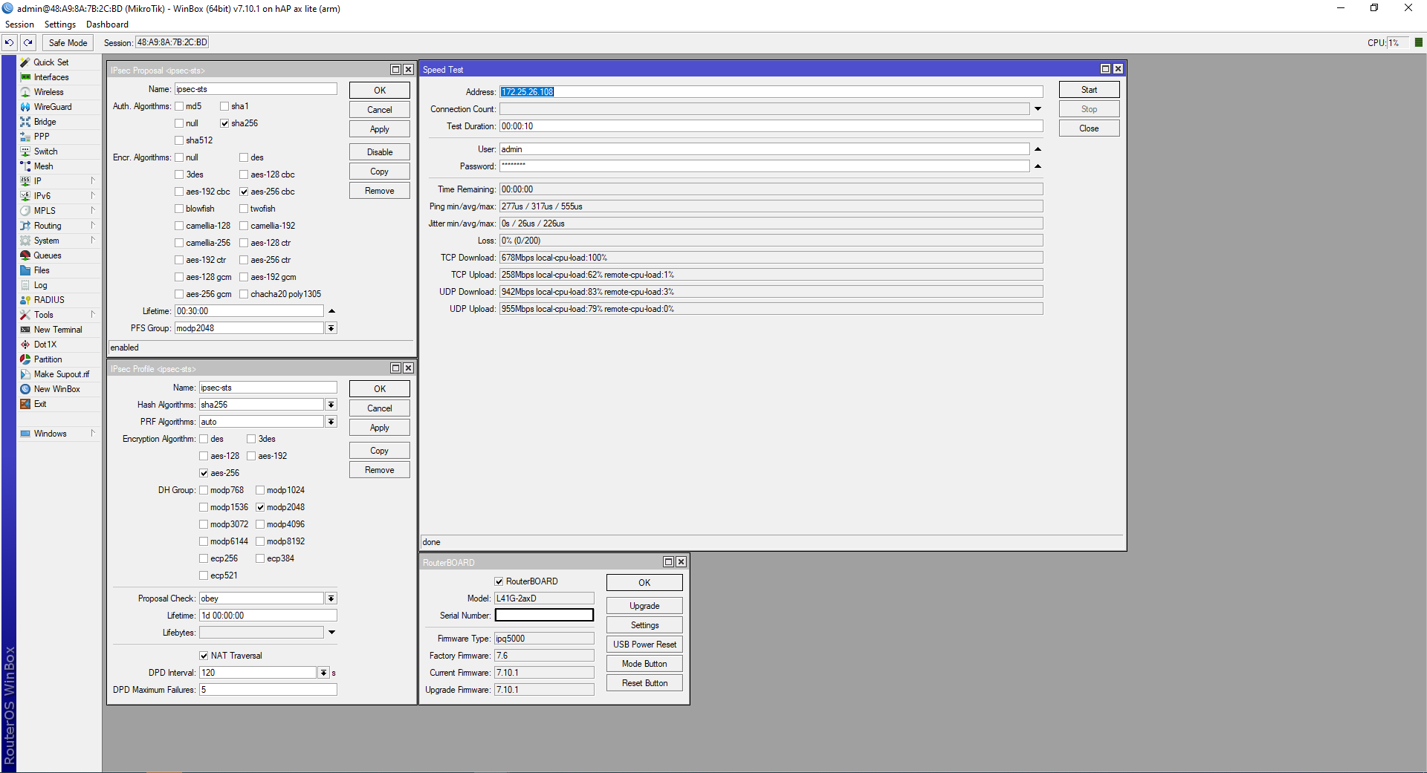
Task: Open the Proposal Check dropdown
Action: [x=331, y=598]
